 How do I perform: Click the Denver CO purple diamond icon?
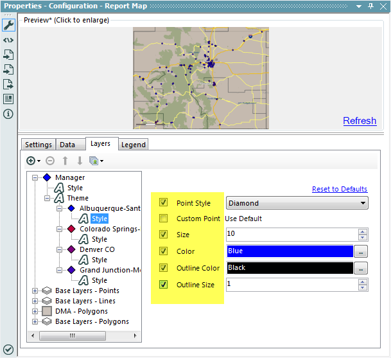71,249
